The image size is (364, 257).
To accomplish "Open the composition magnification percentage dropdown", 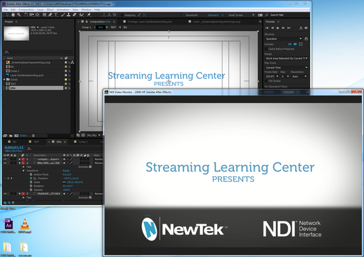I will pos(94,135).
